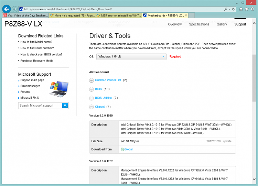Open Purchase Recovery Media link
Screen dimensions: 258x186
(37, 61)
